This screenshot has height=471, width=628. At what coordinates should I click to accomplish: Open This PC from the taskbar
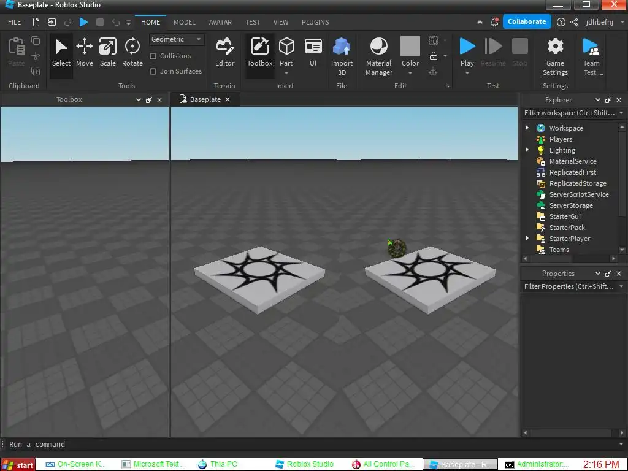click(x=218, y=465)
